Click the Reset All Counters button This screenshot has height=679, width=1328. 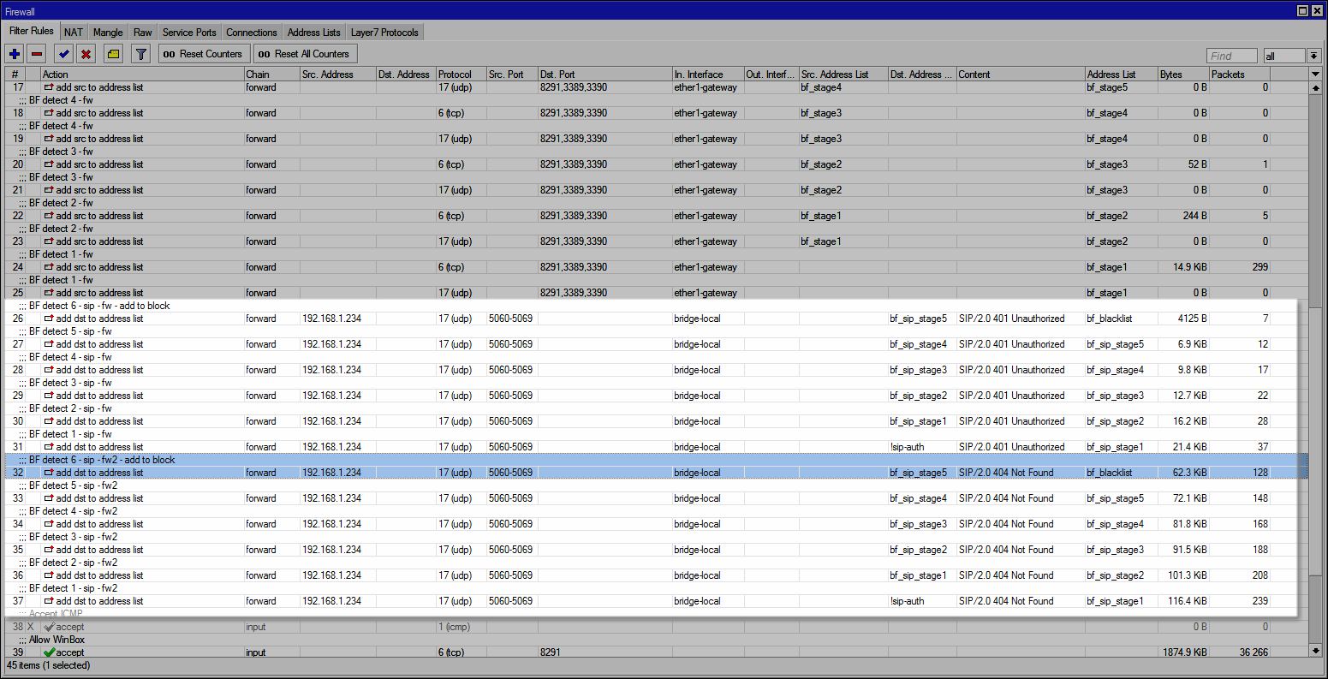pyautogui.click(x=304, y=54)
